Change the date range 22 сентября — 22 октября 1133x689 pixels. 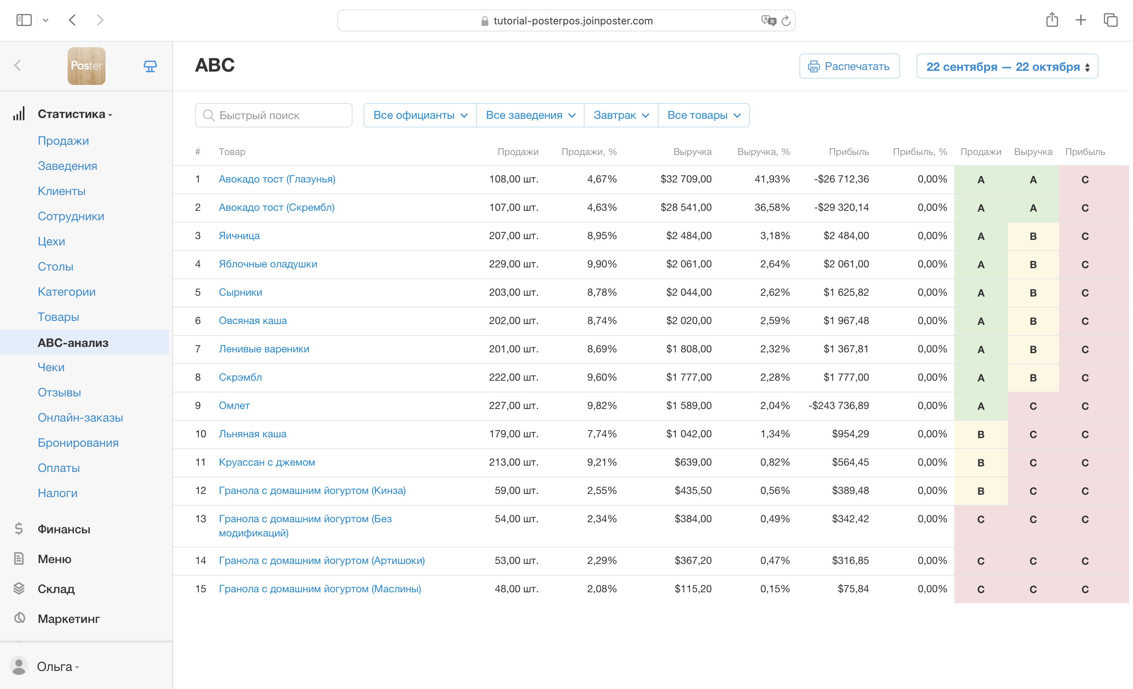pos(1007,66)
